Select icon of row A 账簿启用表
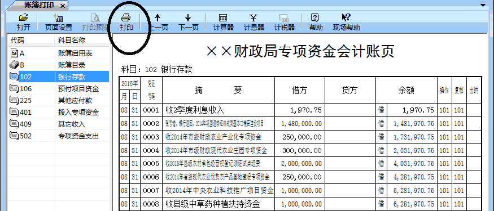494x211 pixels. point(14,53)
